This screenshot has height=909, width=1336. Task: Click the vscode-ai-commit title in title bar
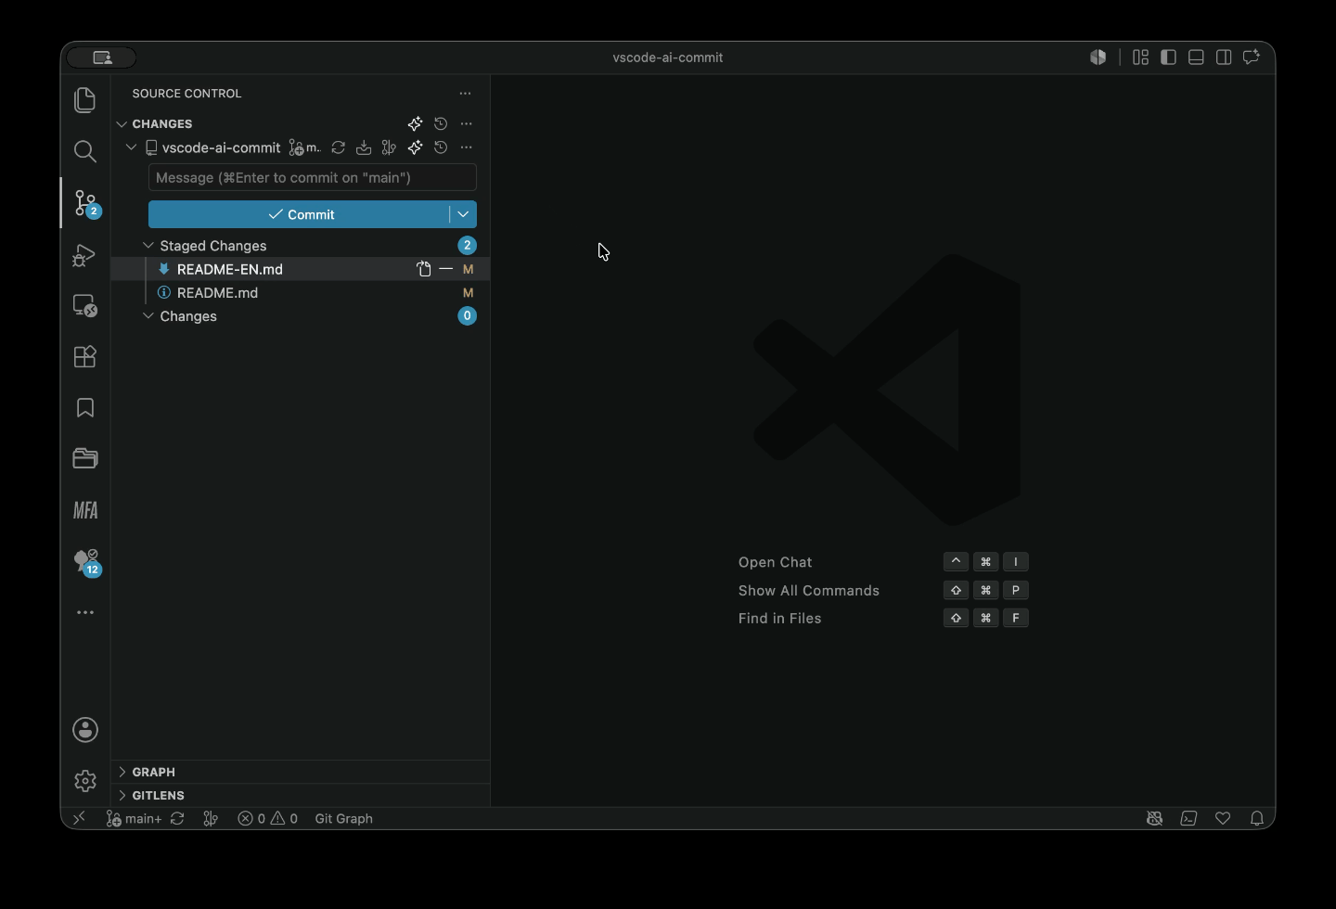[x=668, y=58]
